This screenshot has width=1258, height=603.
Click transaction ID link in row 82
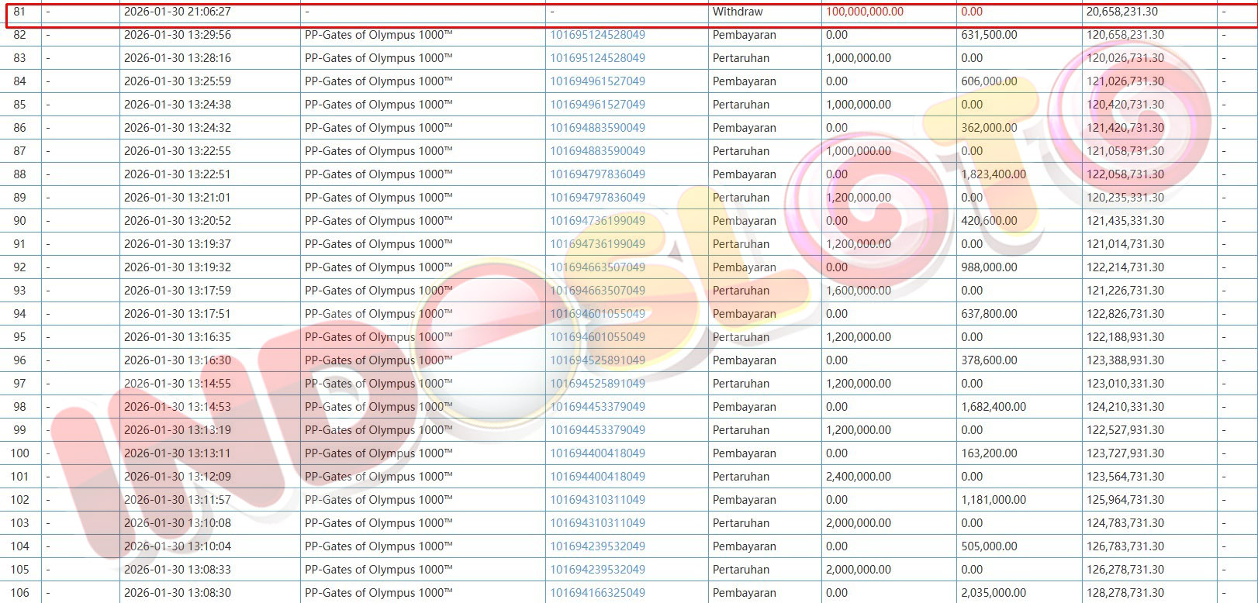597,35
